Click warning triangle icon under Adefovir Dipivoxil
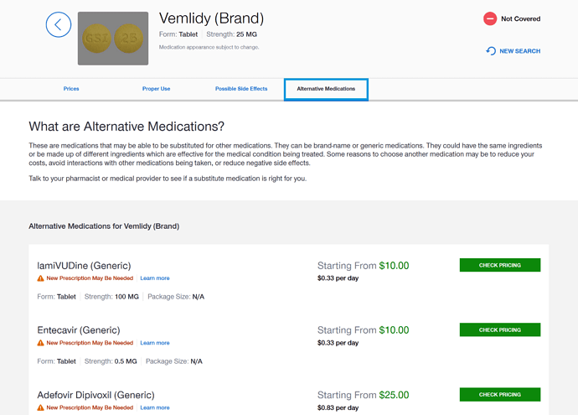Viewport: 578px width, 415px height. pos(40,407)
